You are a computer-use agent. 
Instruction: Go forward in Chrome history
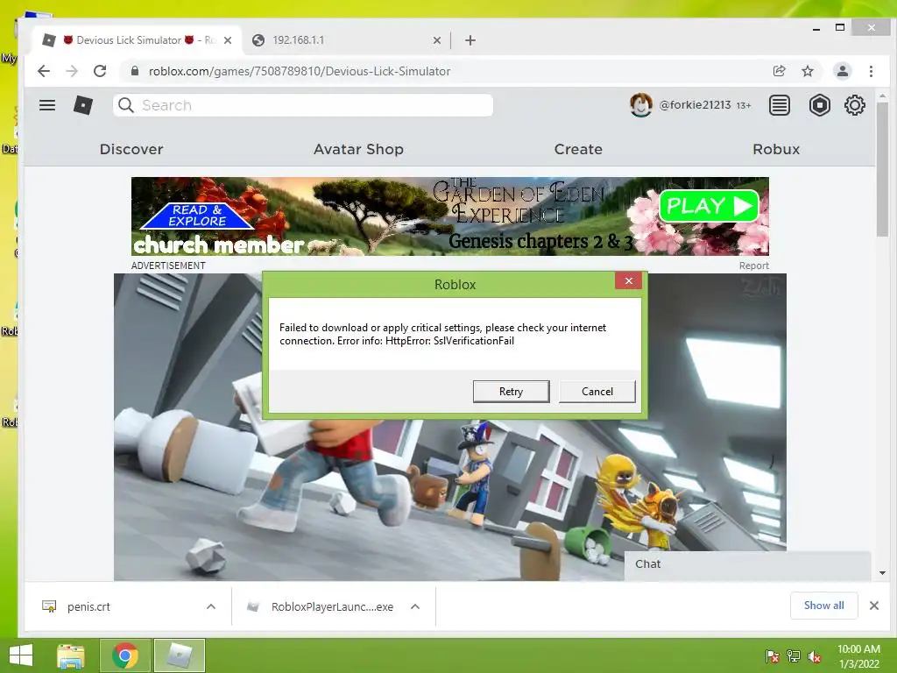tap(72, 71)
